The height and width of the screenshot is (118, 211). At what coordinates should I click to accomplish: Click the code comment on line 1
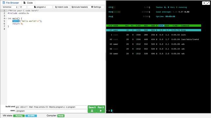pyautogui.click(x=23, y=10)
